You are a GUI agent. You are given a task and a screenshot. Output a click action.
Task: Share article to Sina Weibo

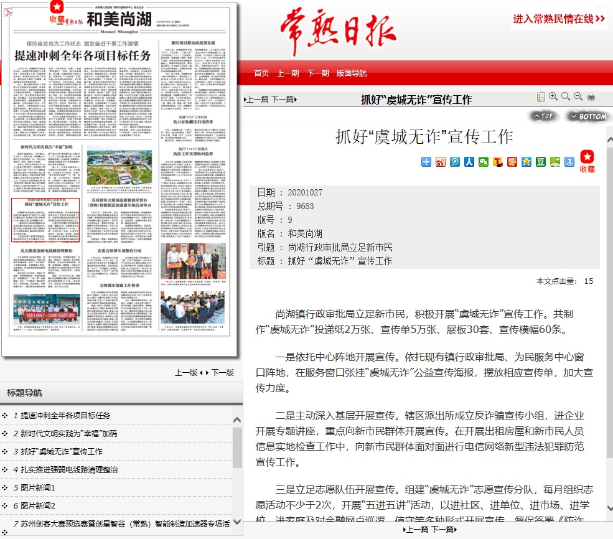click(x=441, y=162)
